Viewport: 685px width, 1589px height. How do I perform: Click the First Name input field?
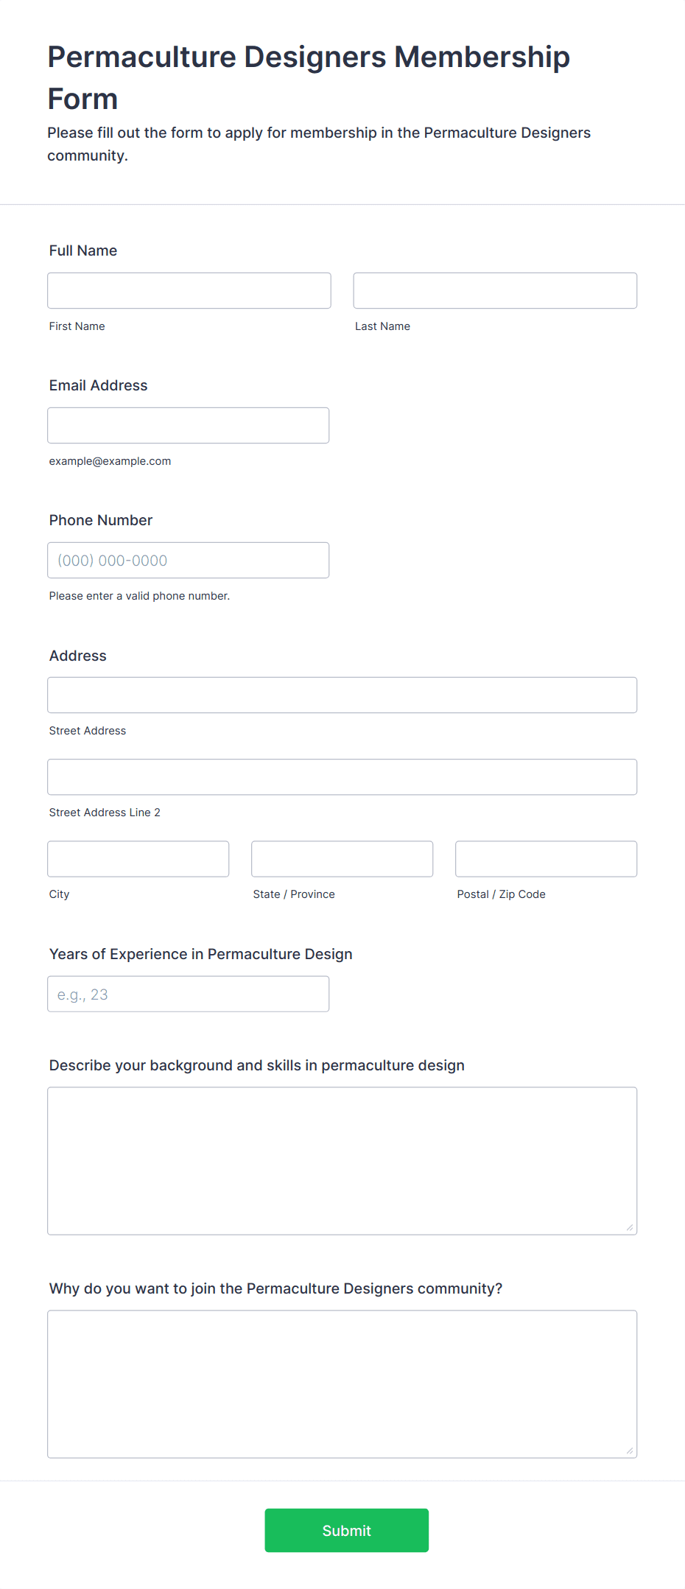[189, 290]
